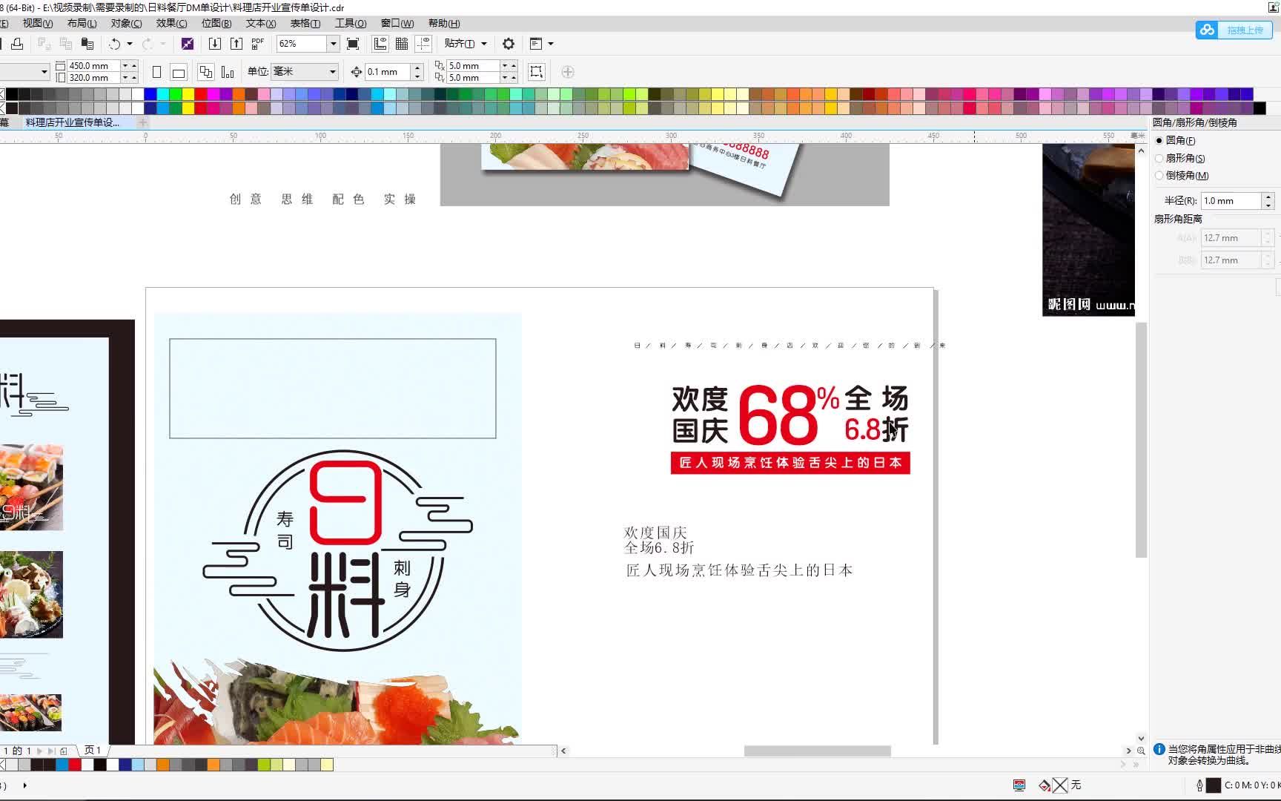Pick the yellow swatch in top palette row
Screen dimensions: 1281x801
(x=188, y=94)
